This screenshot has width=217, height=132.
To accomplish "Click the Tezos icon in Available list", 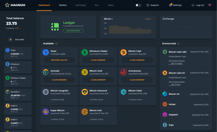I will pos(46,52).
